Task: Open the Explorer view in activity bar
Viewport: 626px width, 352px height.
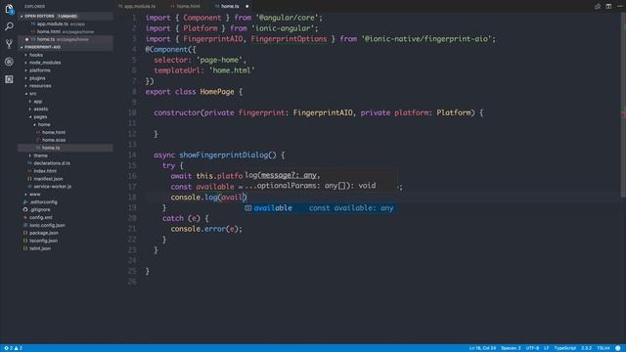Action: coord(9,9)
